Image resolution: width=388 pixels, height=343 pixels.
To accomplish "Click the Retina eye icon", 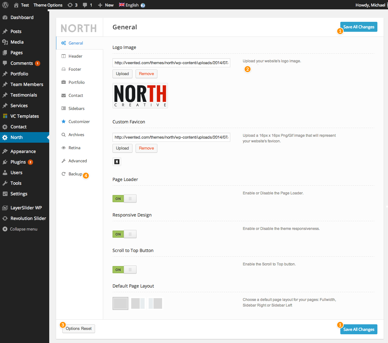I will coord(64,148).
